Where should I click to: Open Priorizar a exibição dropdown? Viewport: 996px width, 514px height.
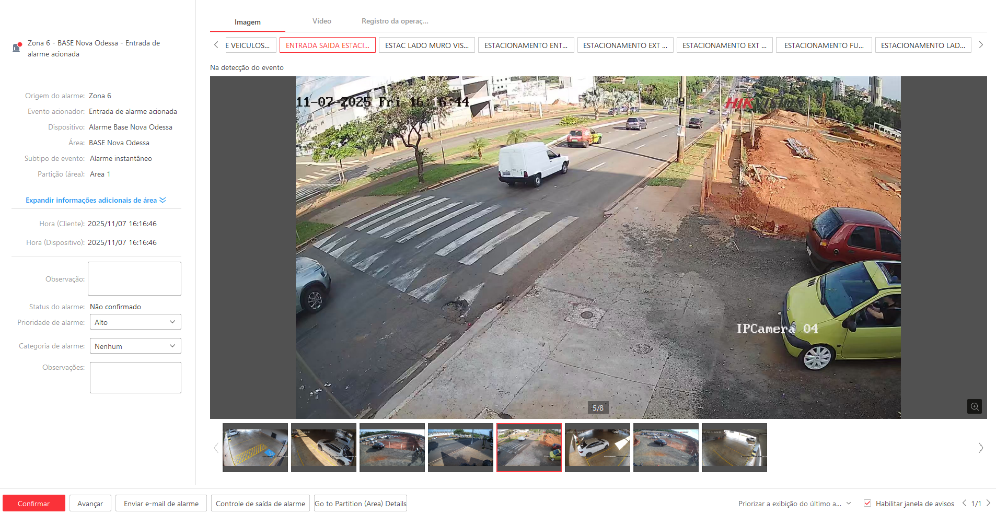pyautogui.click(x=794, y=504)
